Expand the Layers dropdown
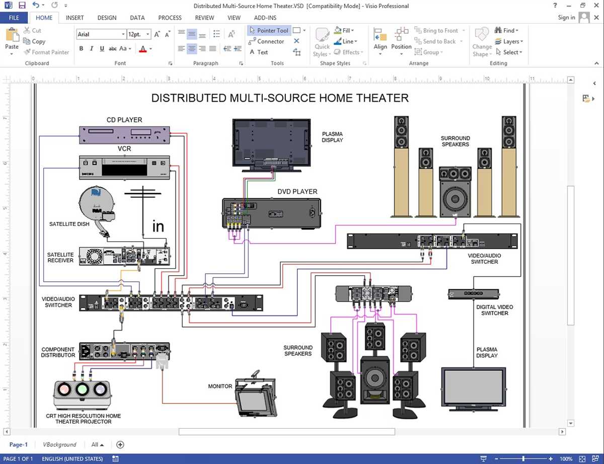Screen dimensions: 604x464 click(509, 41)
